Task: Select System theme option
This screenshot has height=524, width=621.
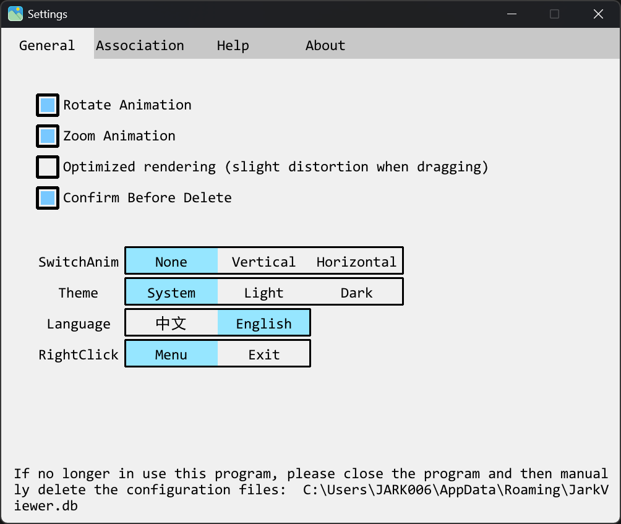Action: click(x=171, y=292)
